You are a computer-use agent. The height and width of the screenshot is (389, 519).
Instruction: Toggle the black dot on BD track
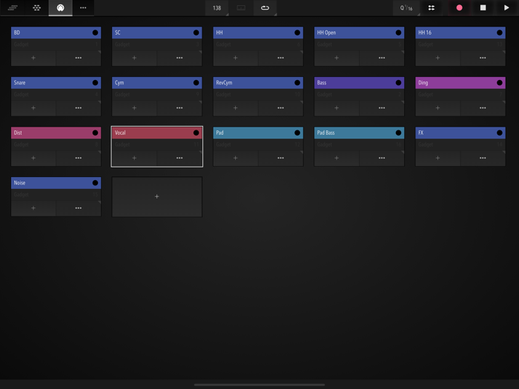pos(95,33)
